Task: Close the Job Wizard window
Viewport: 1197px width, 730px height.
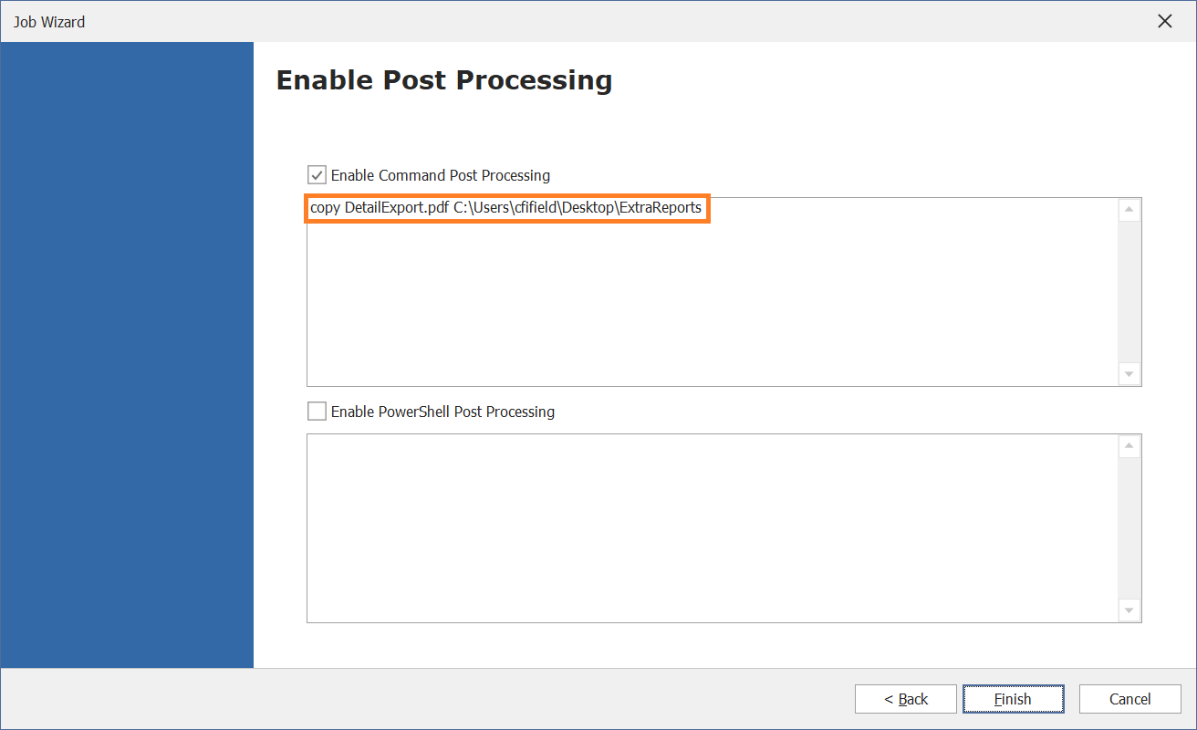Action: coord(1165,21)
